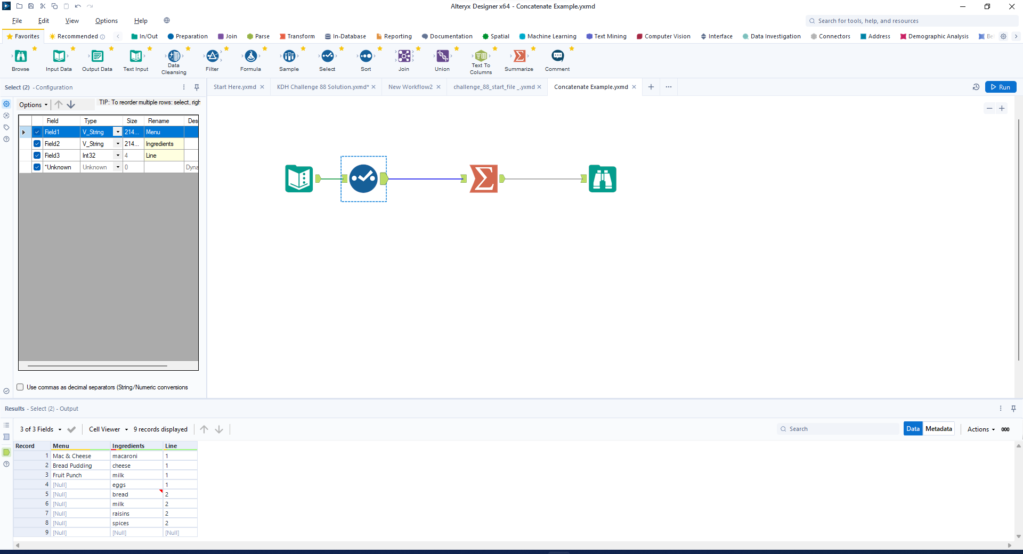Zoom out of the canvas with the minus icon
Image resolution: width=1023 pixels, height=554 pixels.
tap(989, 108)
